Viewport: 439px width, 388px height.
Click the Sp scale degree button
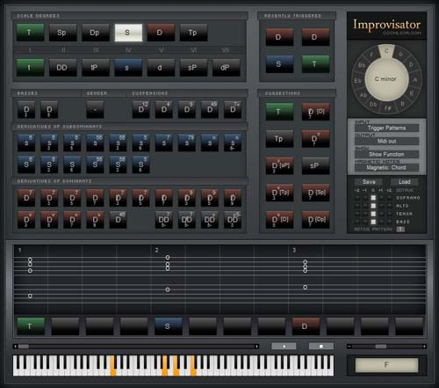pos(63,33)
